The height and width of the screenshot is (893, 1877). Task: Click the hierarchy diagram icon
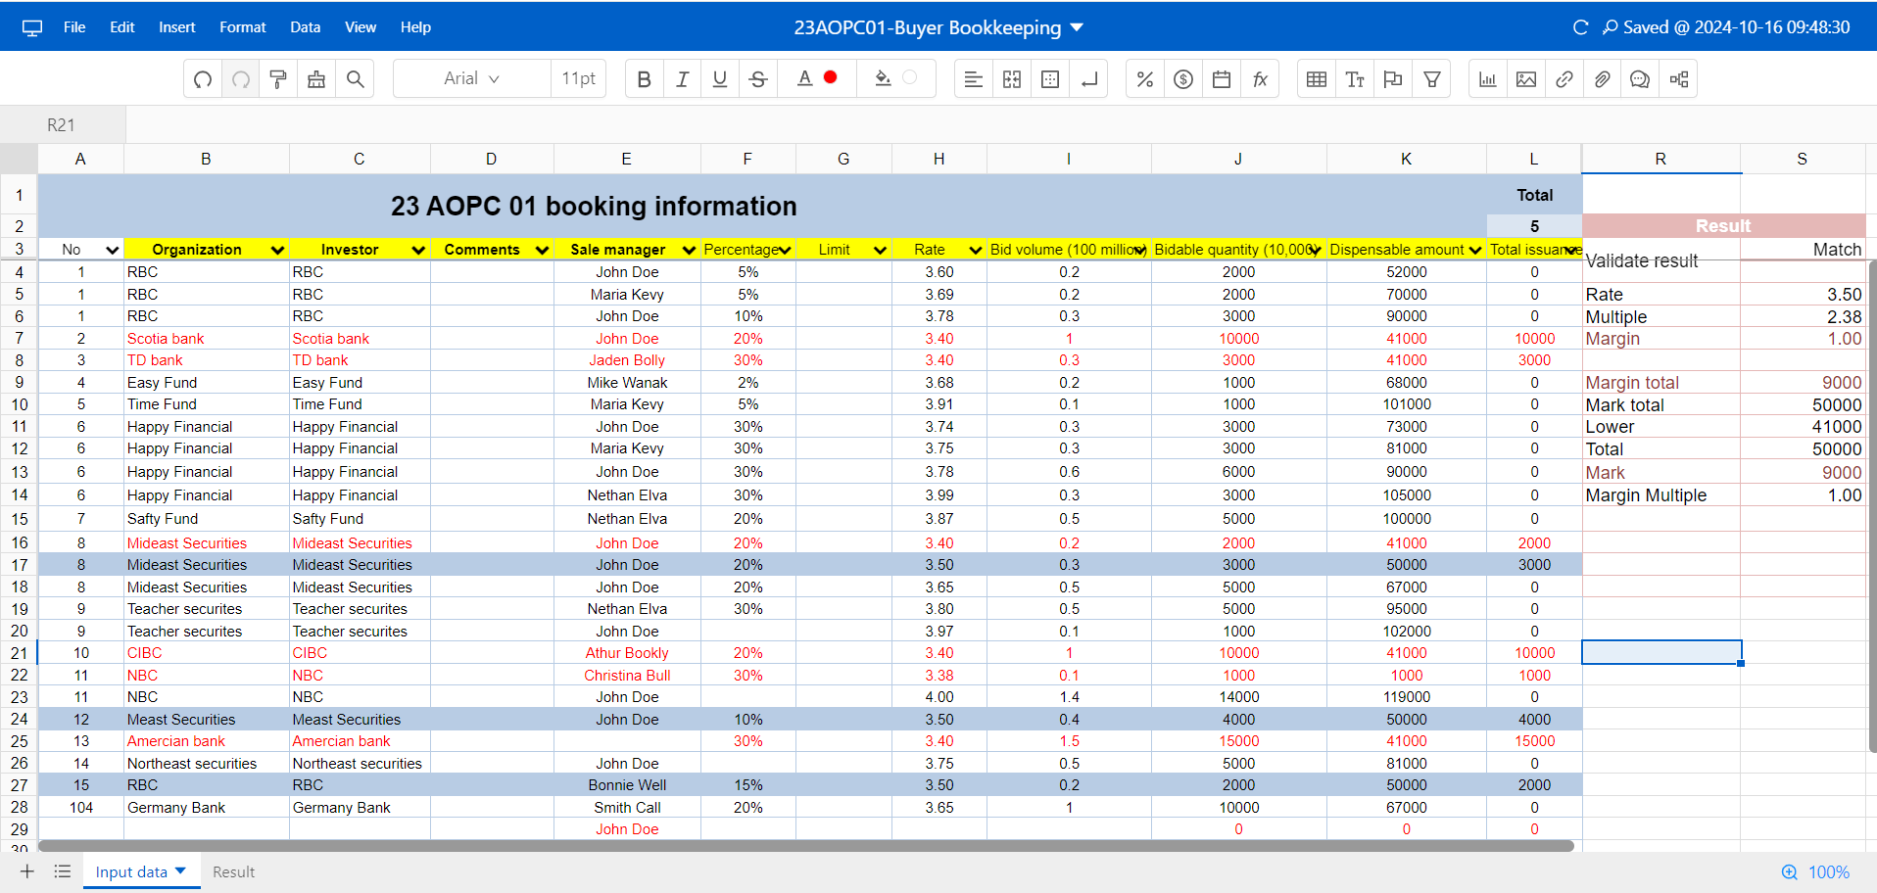(x=1679, y=79)
